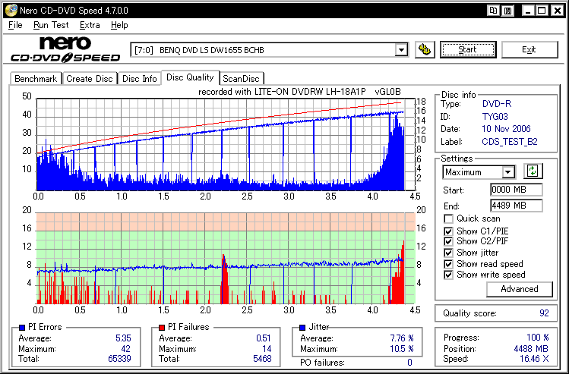Toggle the Quick scan checkbox
The image size is (569, 374).
point(448,219)
